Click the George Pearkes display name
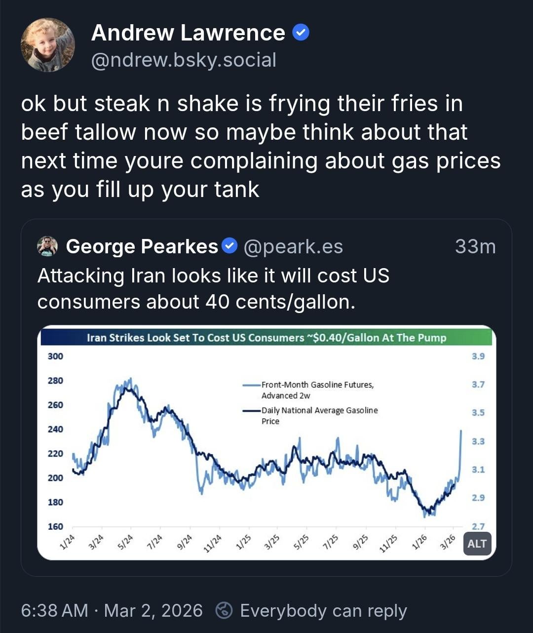The width and height of the screenshot is (533, 633). pos(142,246)
